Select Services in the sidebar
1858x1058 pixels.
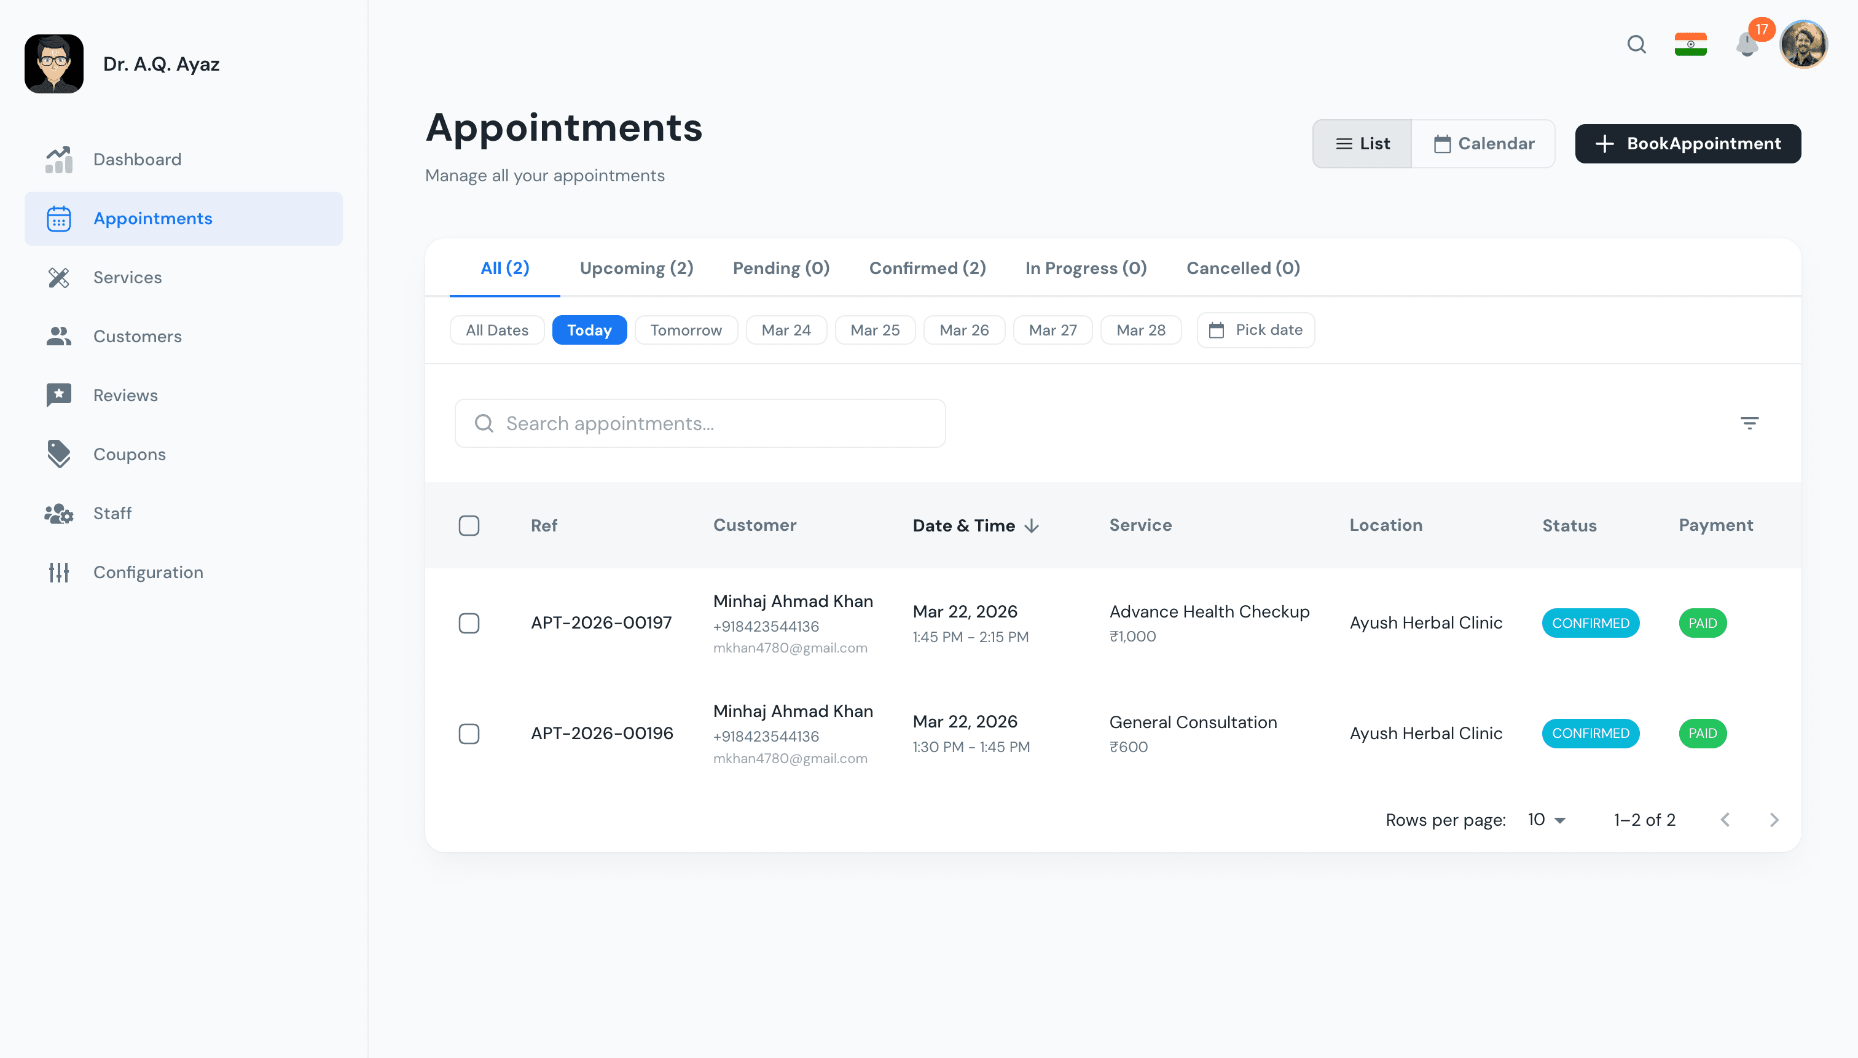[127, 277]
